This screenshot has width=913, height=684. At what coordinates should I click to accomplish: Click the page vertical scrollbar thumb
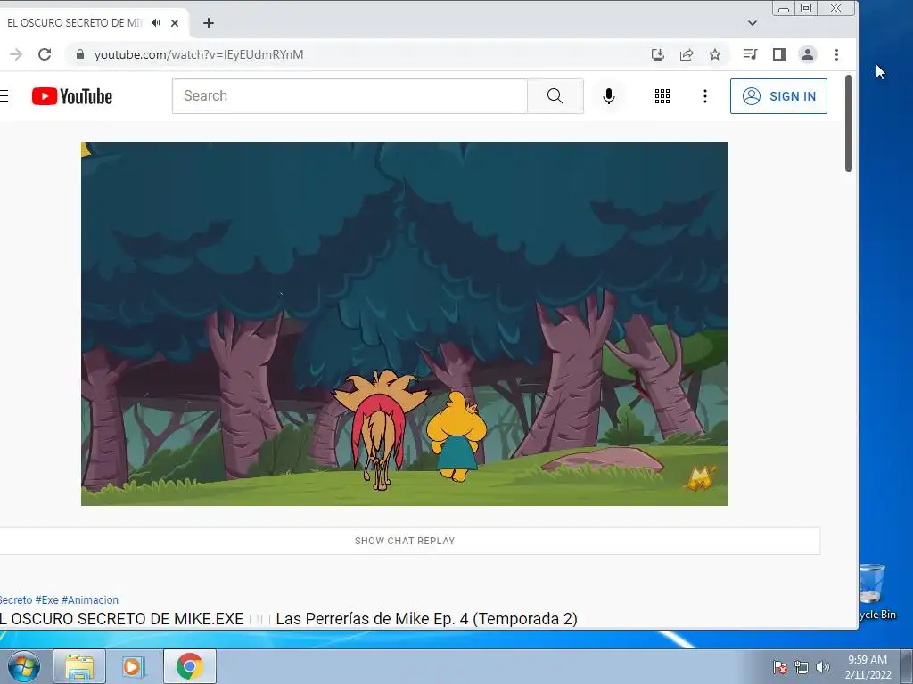pyautogui.click(x=849, y=123)
